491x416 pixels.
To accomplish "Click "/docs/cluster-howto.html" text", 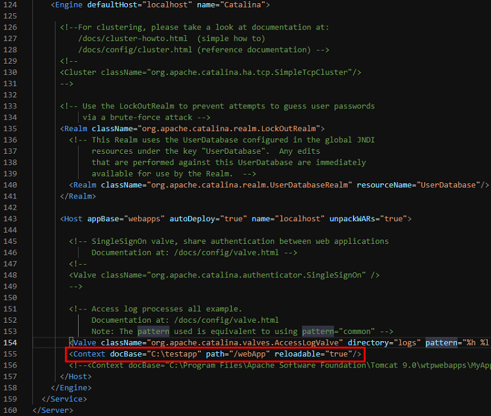I will [x=133, y=38].
